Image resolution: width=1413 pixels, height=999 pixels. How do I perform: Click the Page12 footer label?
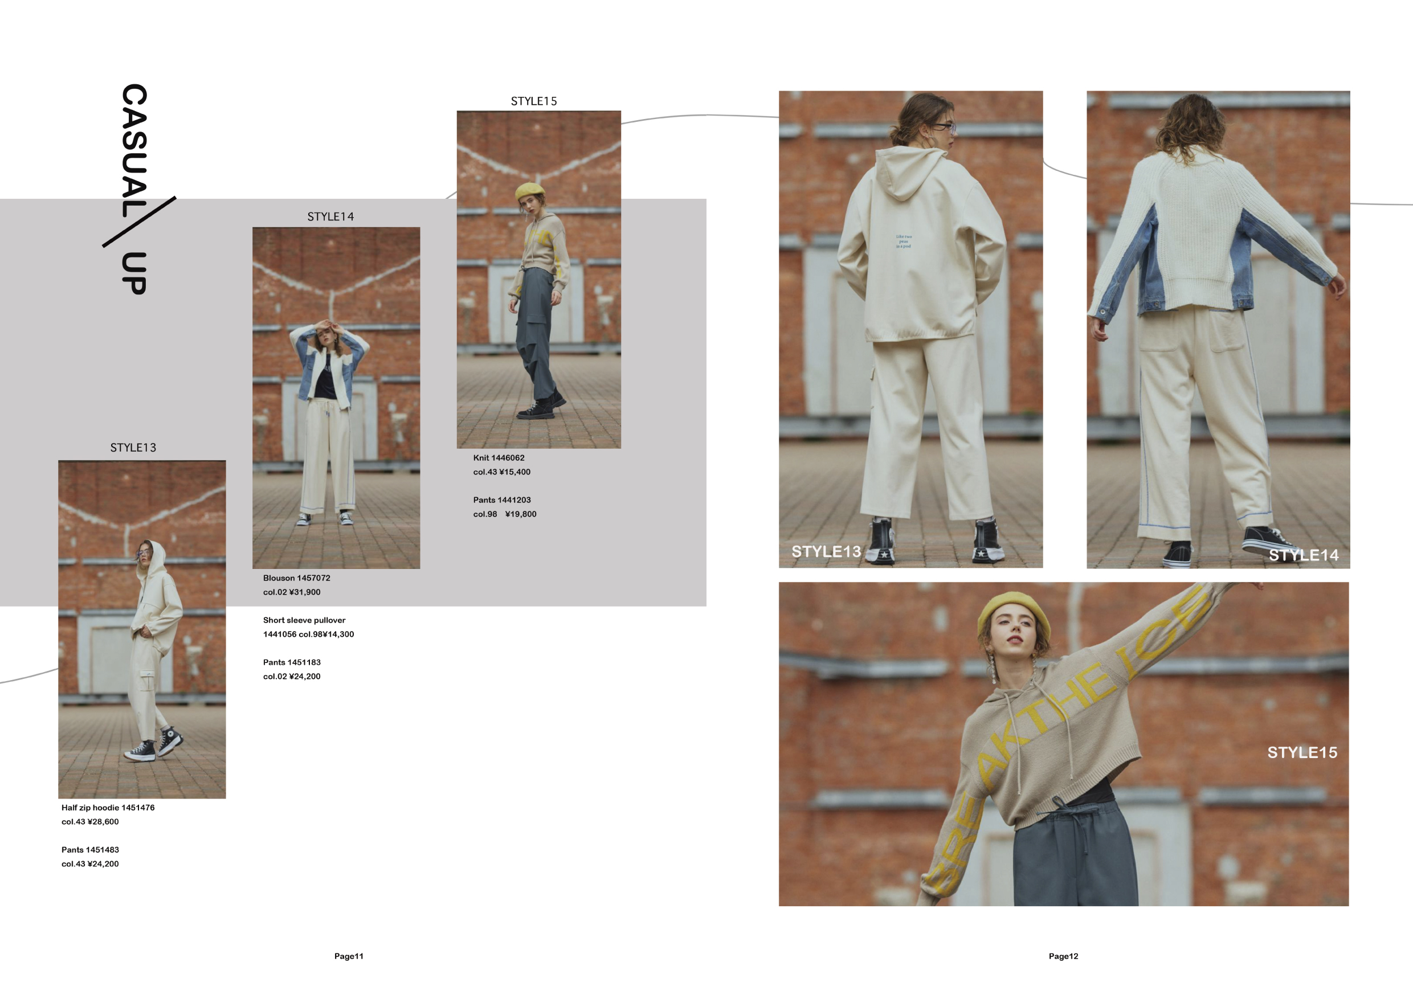[x=1063, y=956]
